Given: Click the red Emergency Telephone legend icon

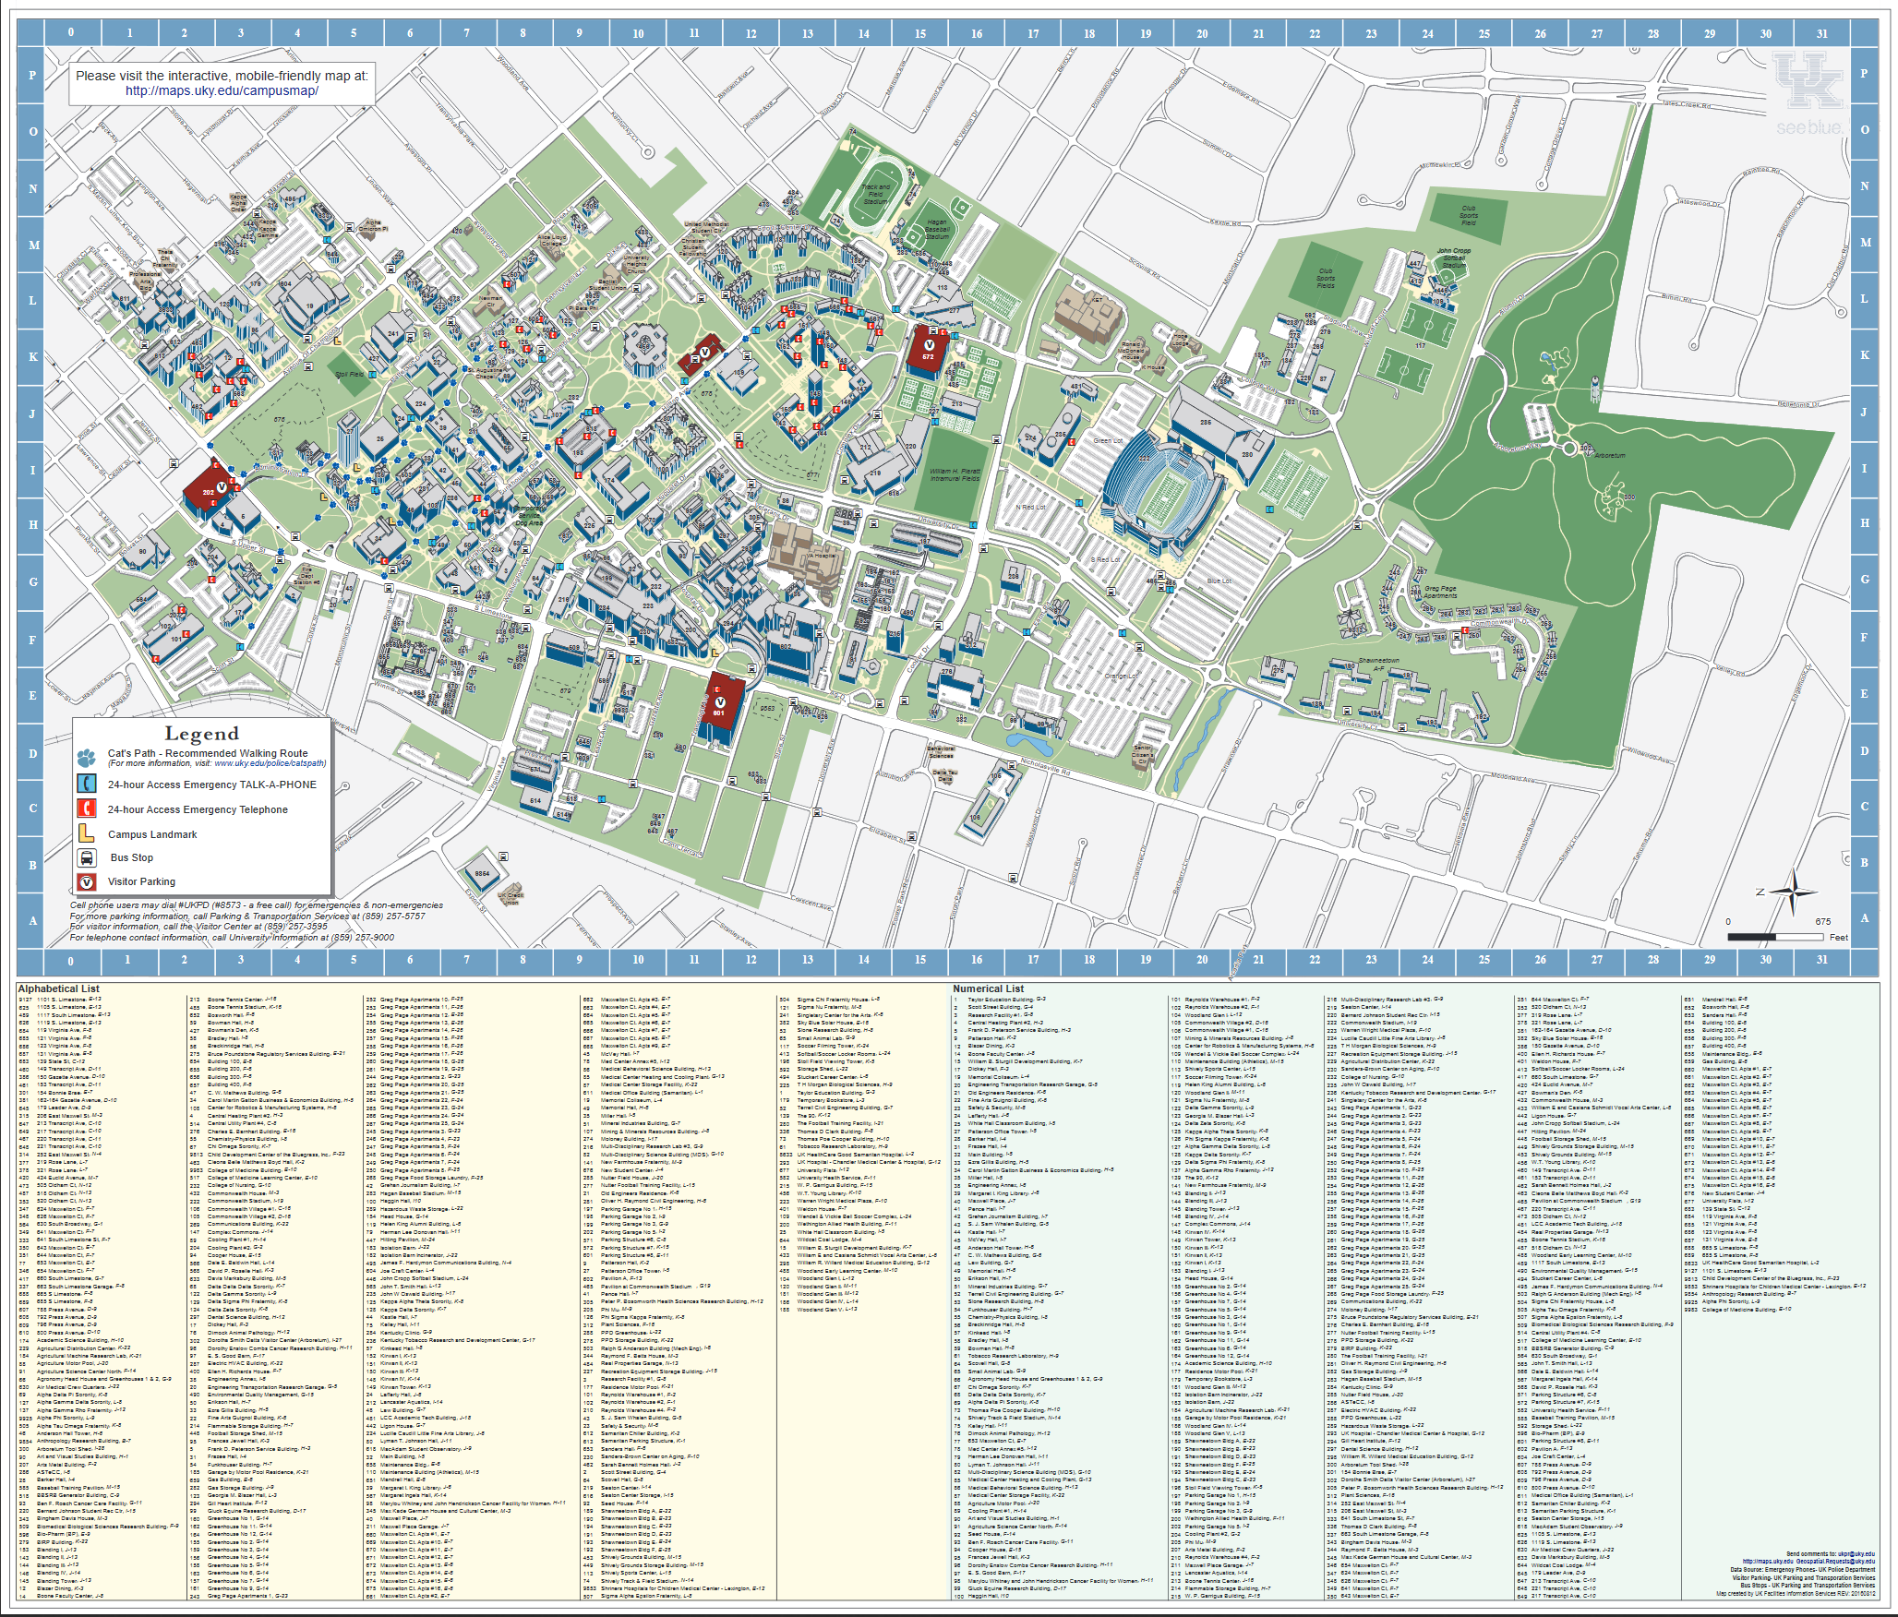Looking at the screenshot, I should pyautogui.click(x=87, y=809).
